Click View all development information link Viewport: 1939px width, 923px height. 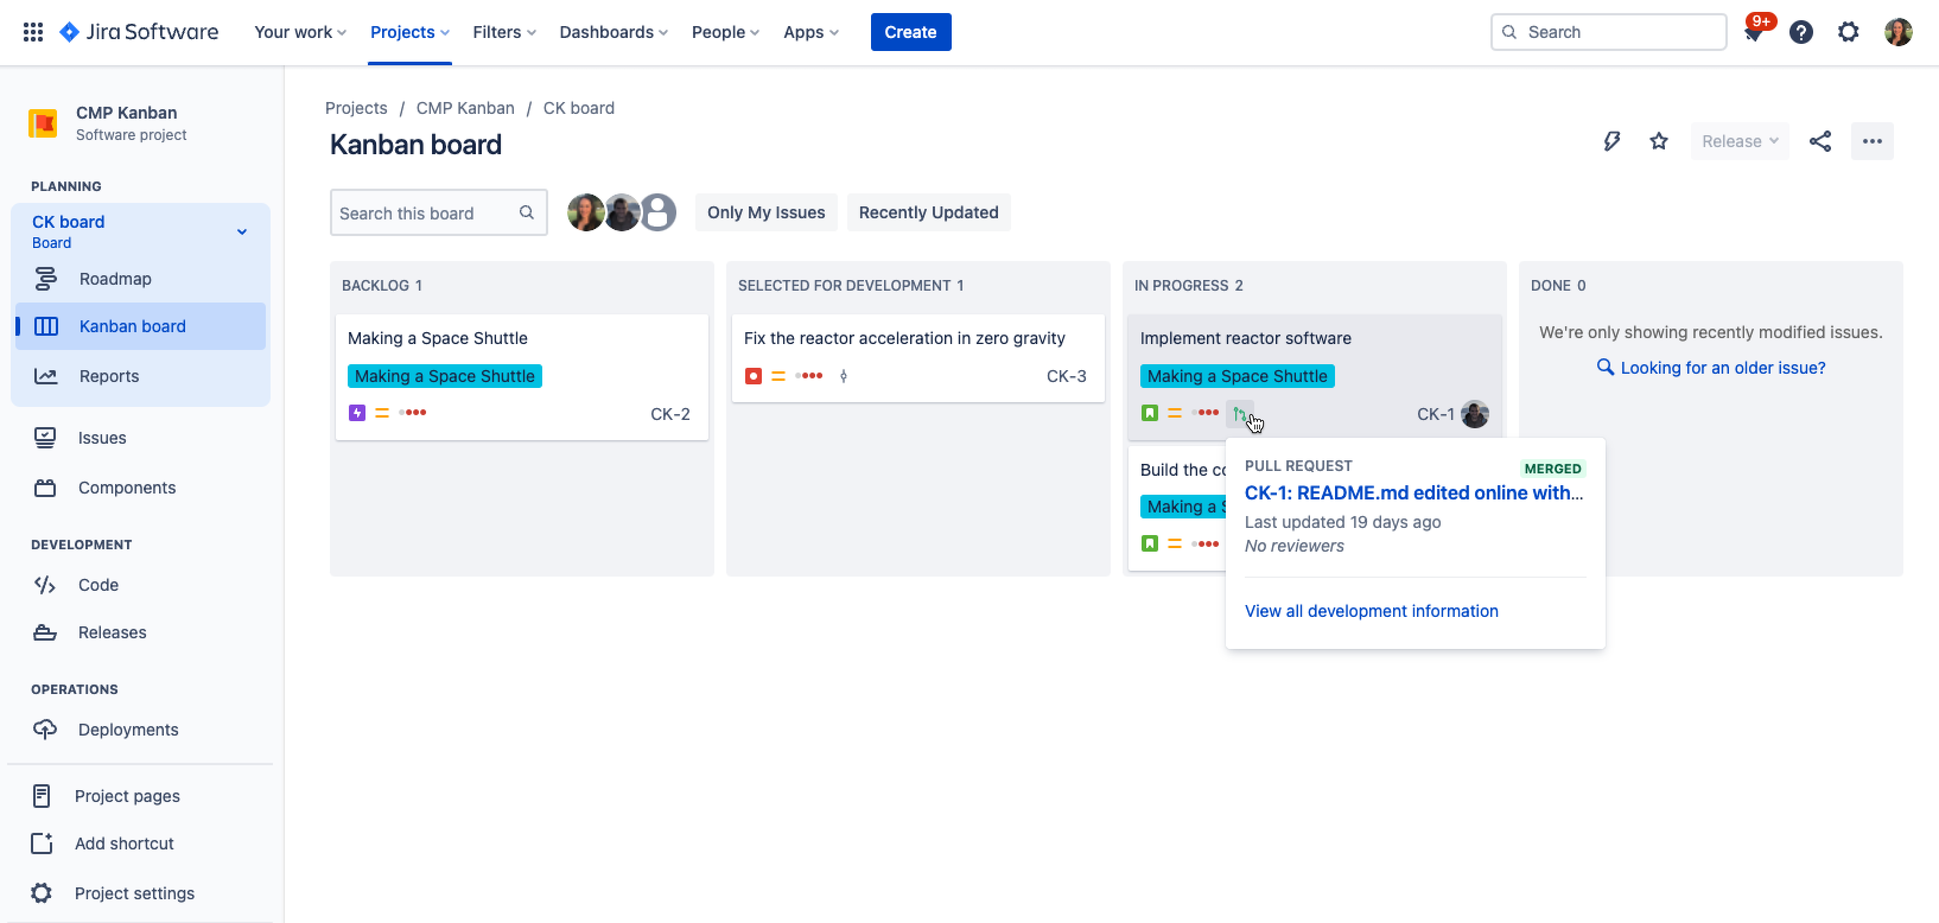(x=1371, y=610)
